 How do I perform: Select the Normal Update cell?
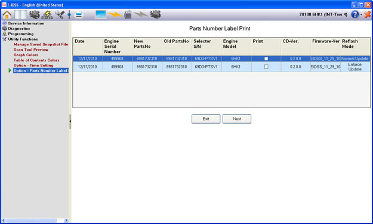pos(355,59)
